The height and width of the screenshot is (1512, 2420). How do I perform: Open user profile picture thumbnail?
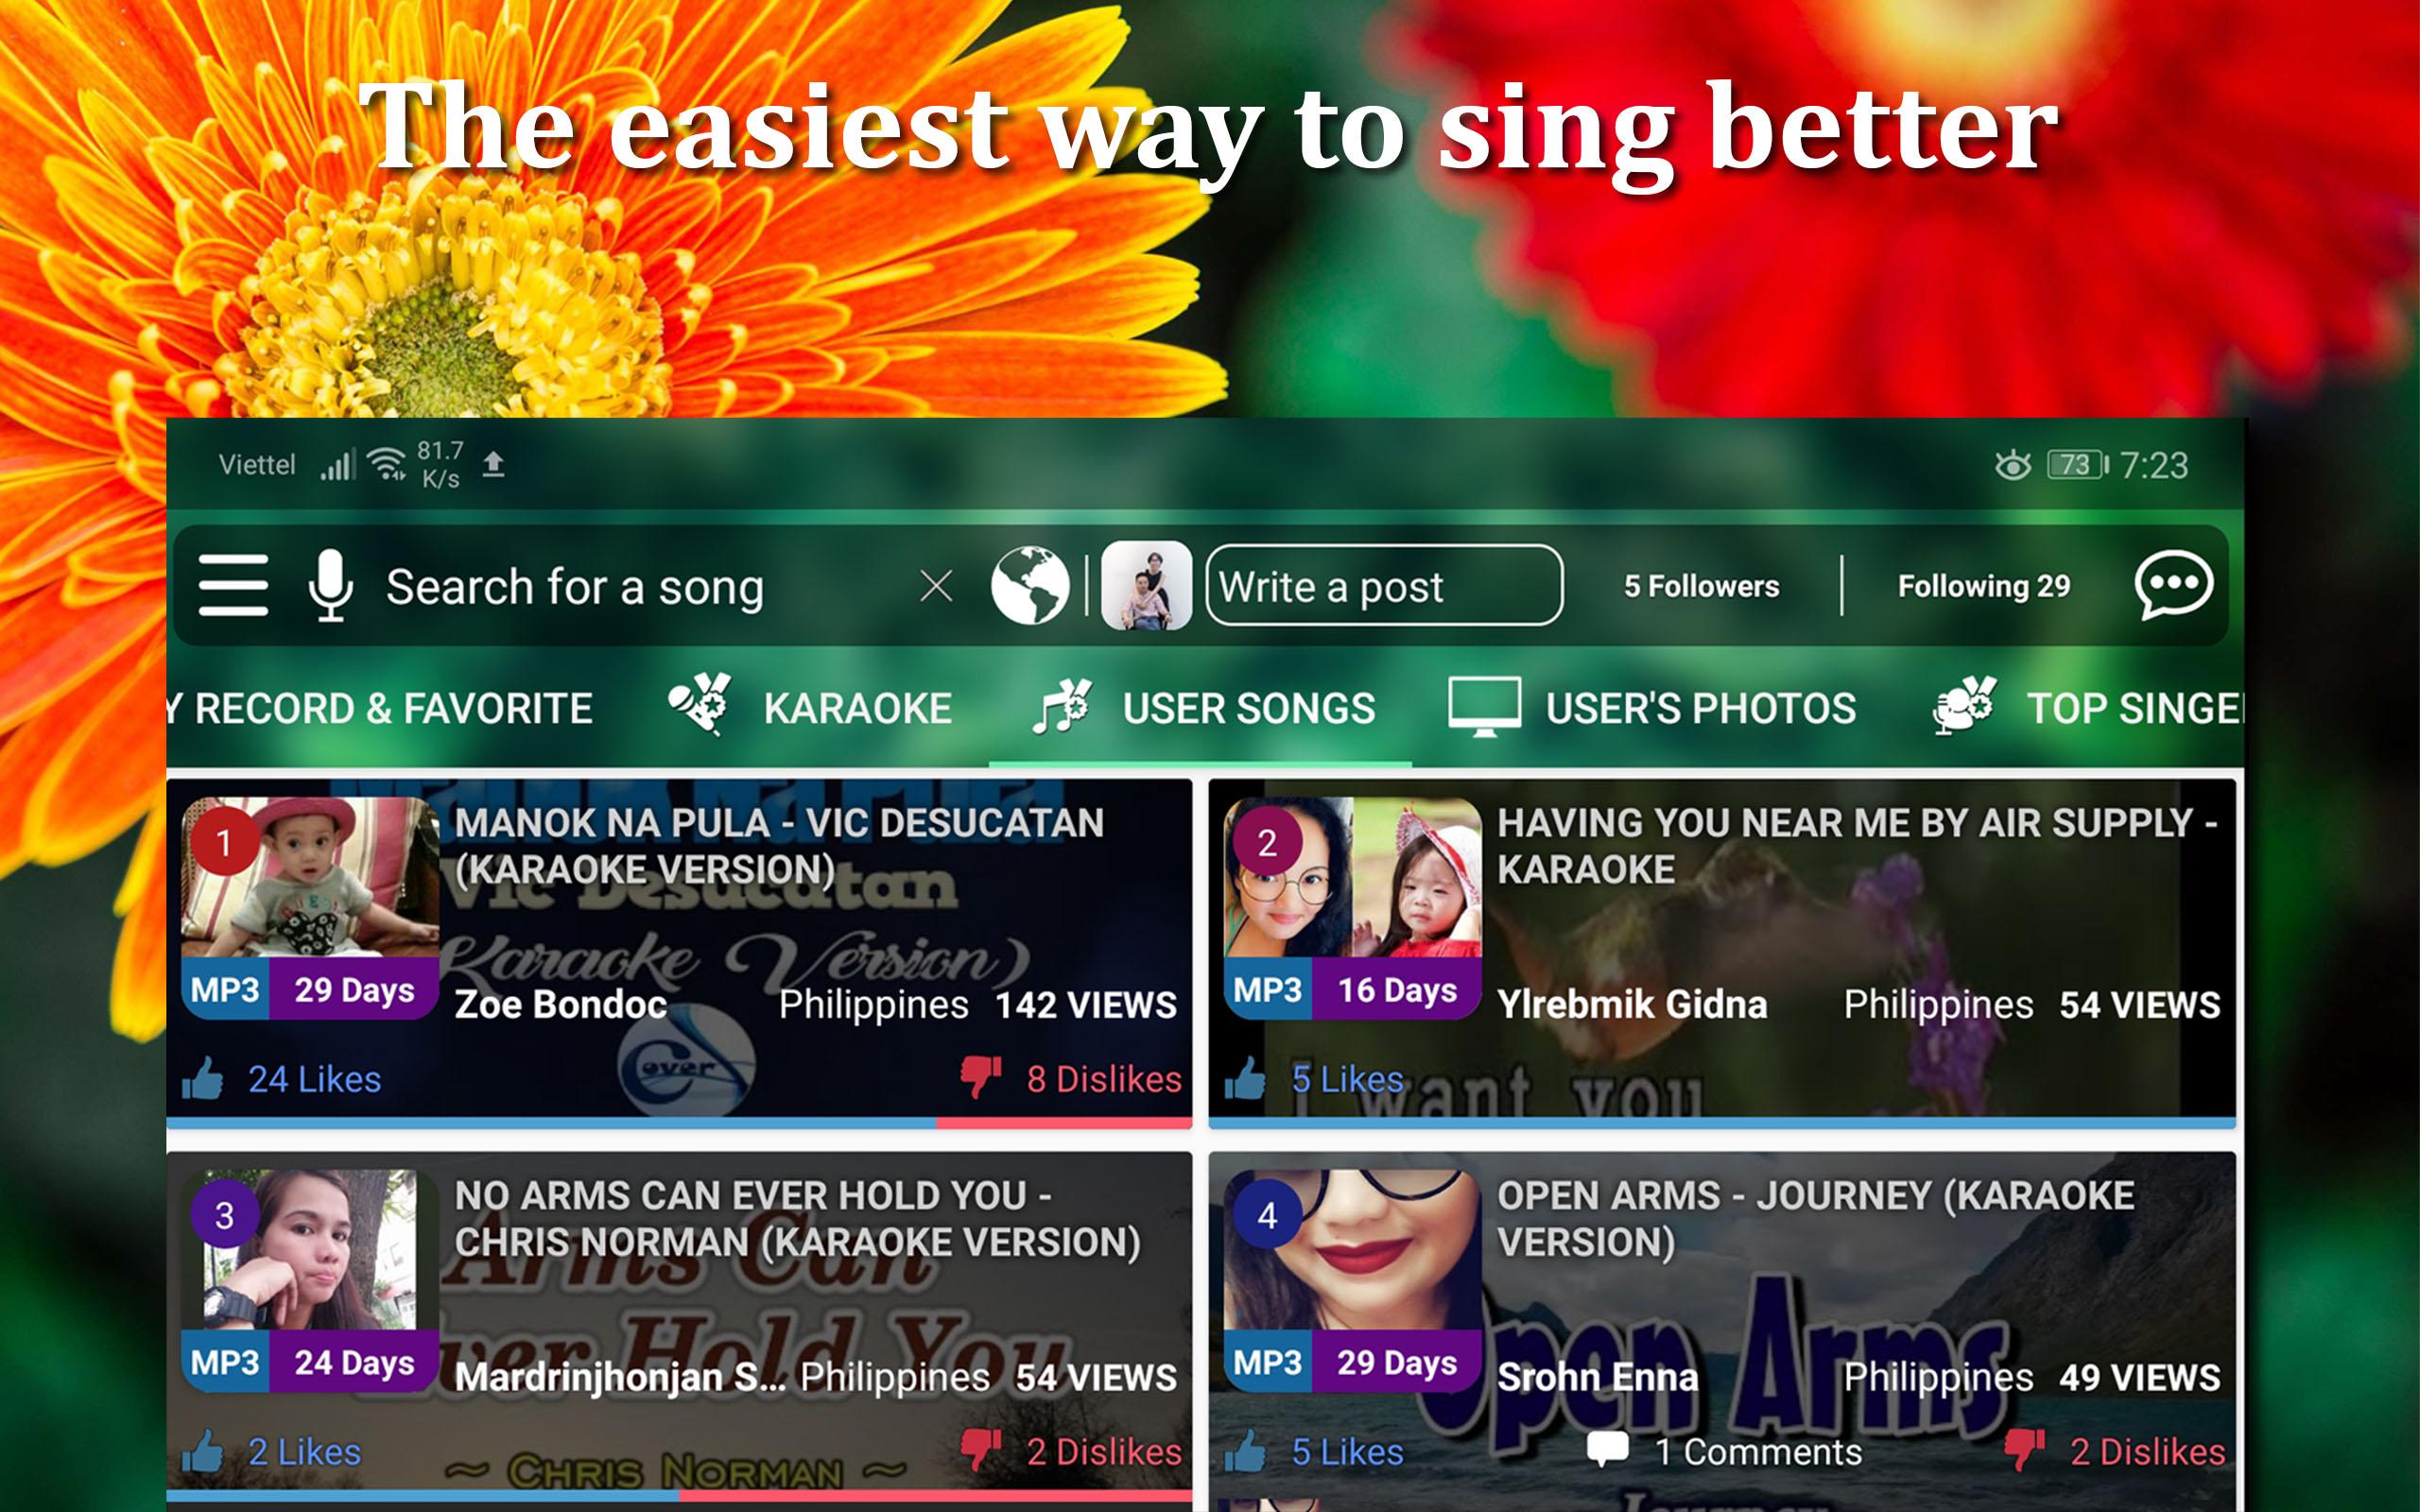click(1146, 585)
